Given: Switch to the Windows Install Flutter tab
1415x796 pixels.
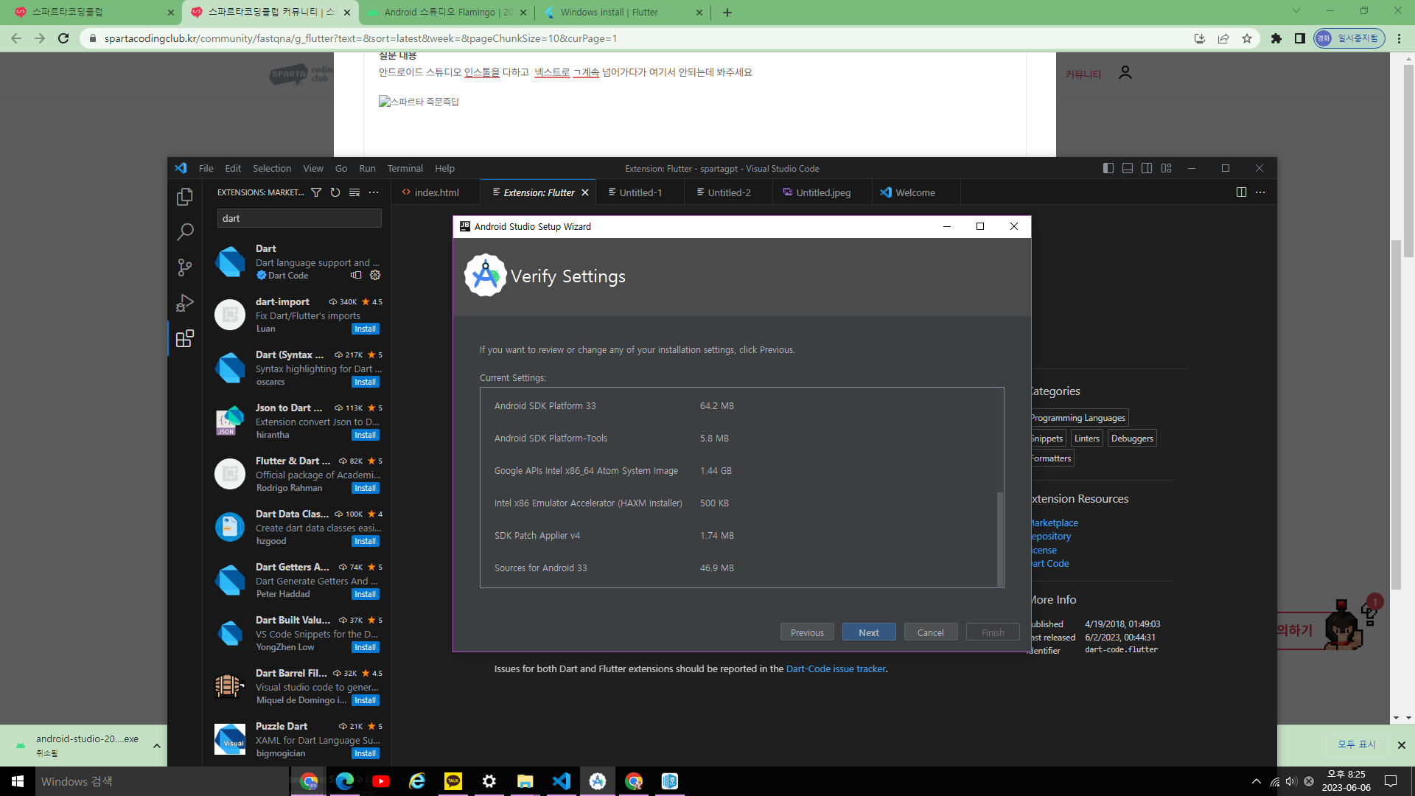Looking at the screenshot, I should click(623, 13).
